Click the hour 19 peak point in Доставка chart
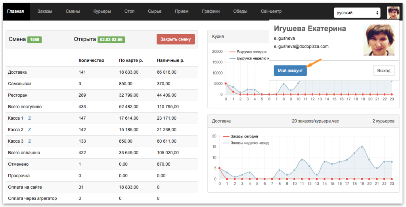Viewport: 406px width, 207px height. point(362,147)
